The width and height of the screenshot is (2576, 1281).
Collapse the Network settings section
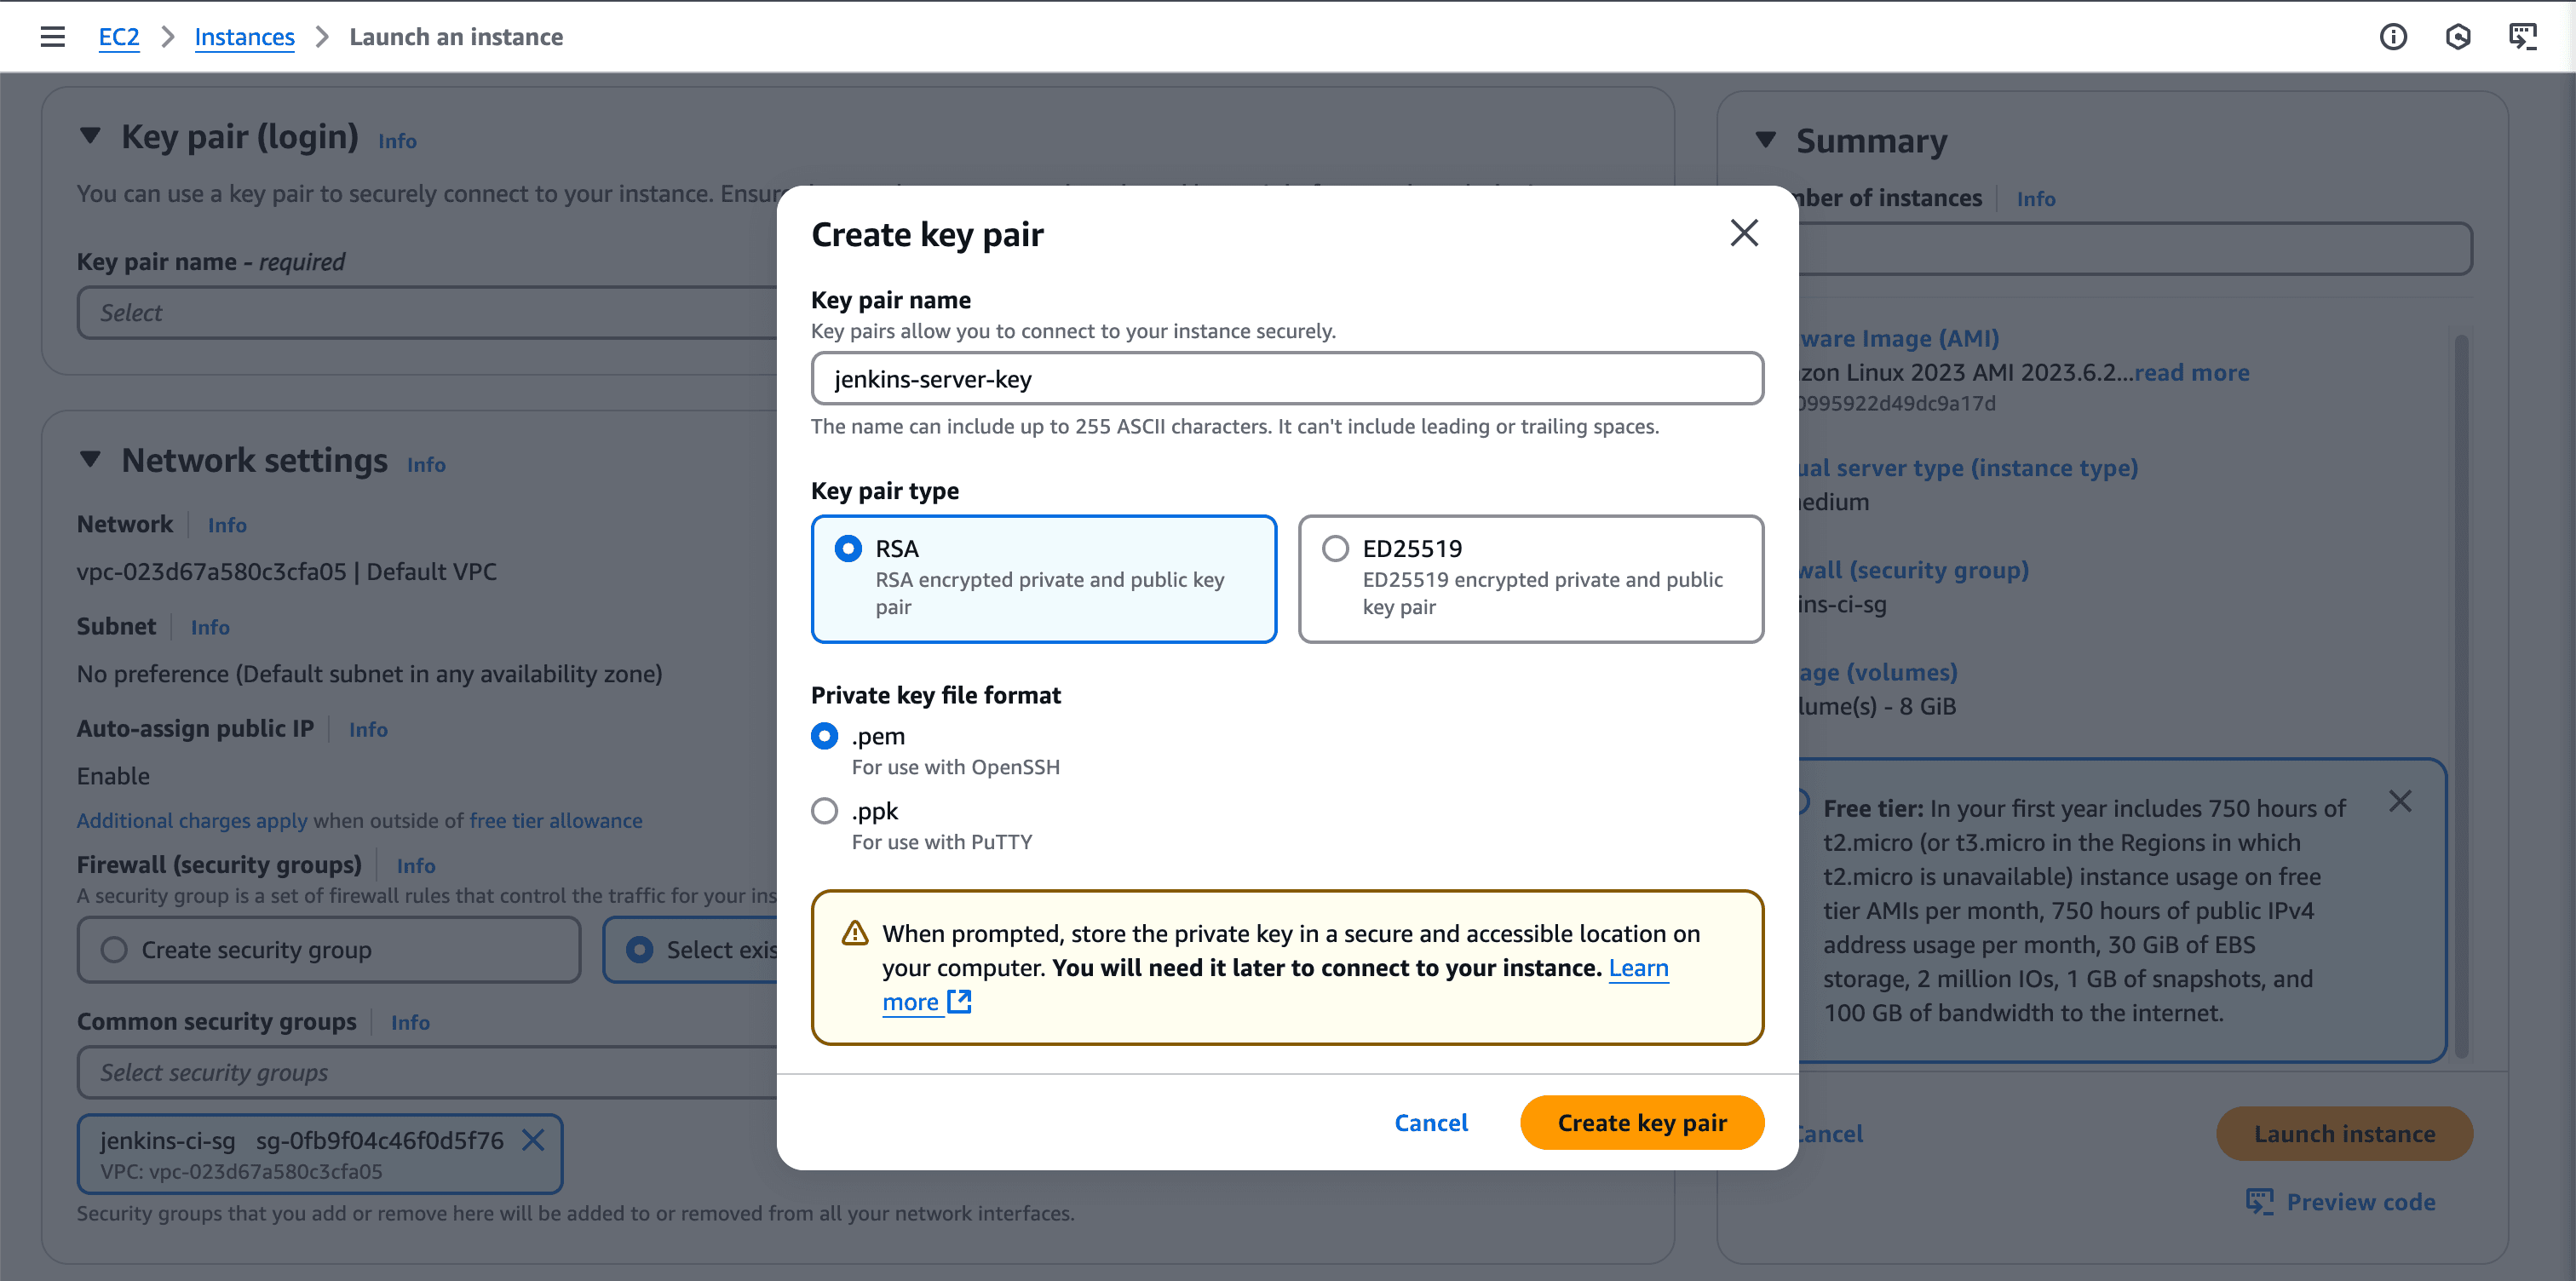point(90,460)
